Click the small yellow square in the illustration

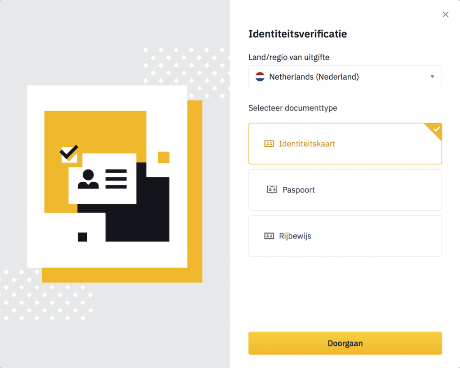164,157
